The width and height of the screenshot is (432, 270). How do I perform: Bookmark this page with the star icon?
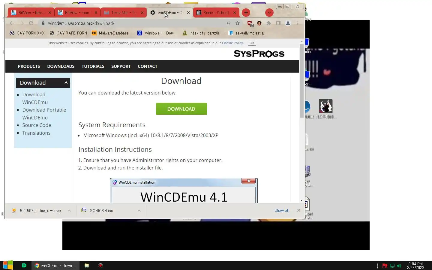pyautogui.click(x=238, y=23)
